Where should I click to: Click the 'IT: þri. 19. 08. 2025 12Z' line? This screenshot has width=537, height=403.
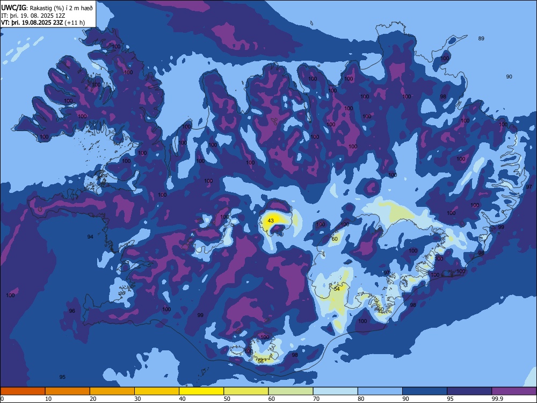33,16
